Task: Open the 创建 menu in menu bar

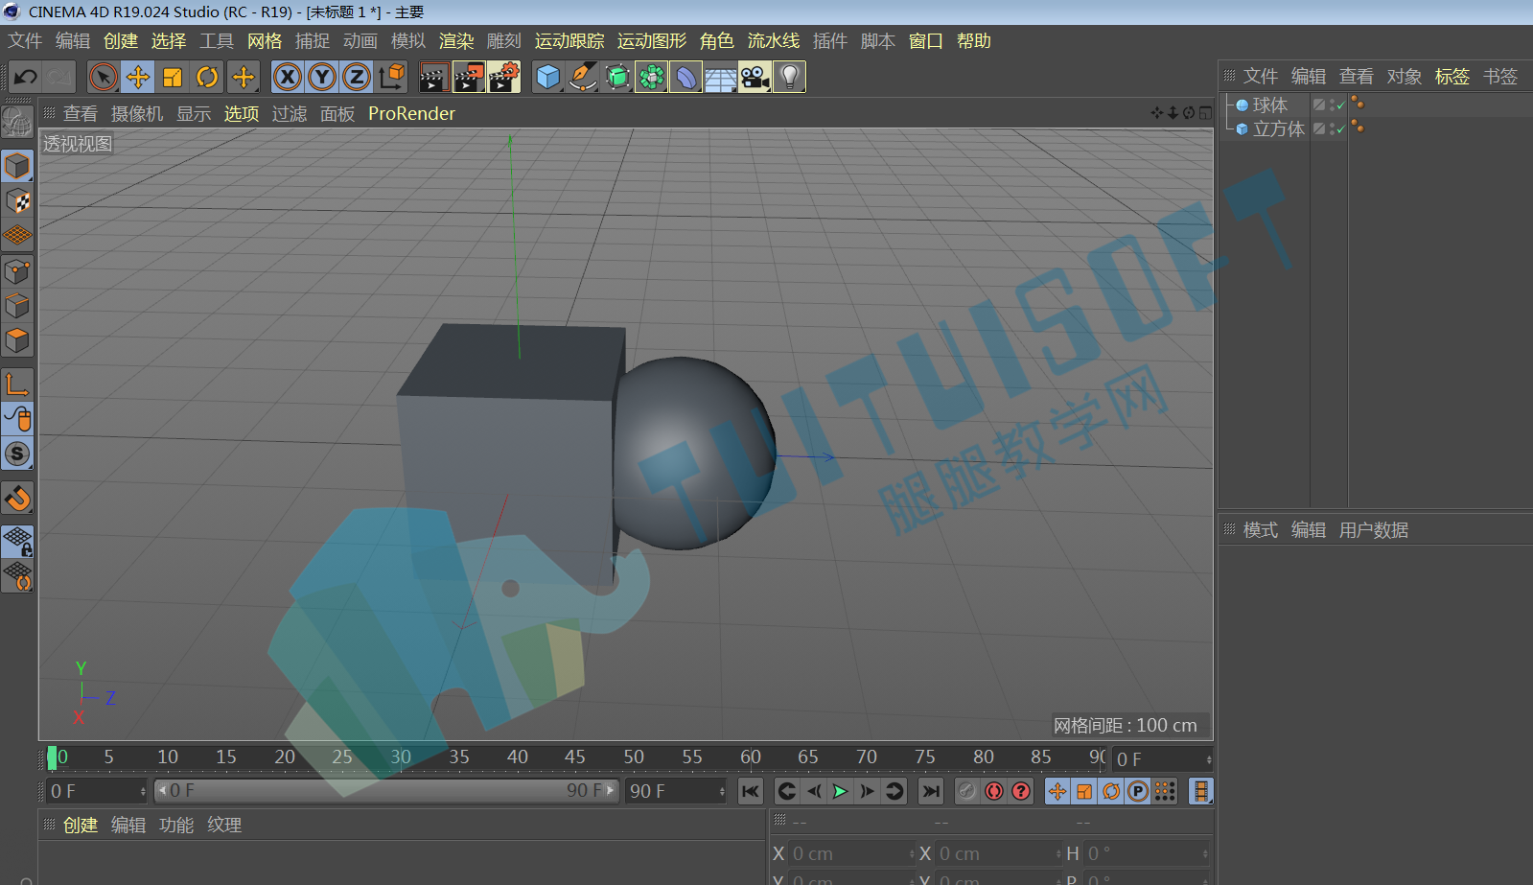Action: pyautogui.click(x=121, y=41)
